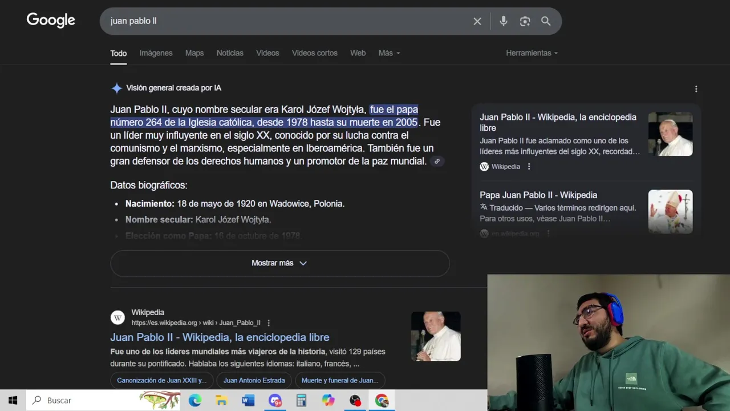This screenshot has height=411, width=730.
Task: Open options for Wikipedia source card
Action: coord(529,167)
